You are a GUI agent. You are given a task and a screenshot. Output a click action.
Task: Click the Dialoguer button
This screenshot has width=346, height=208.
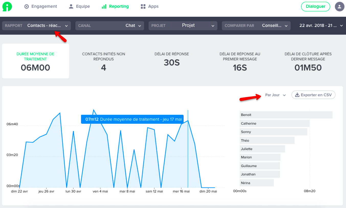click(x=316, y=7)
